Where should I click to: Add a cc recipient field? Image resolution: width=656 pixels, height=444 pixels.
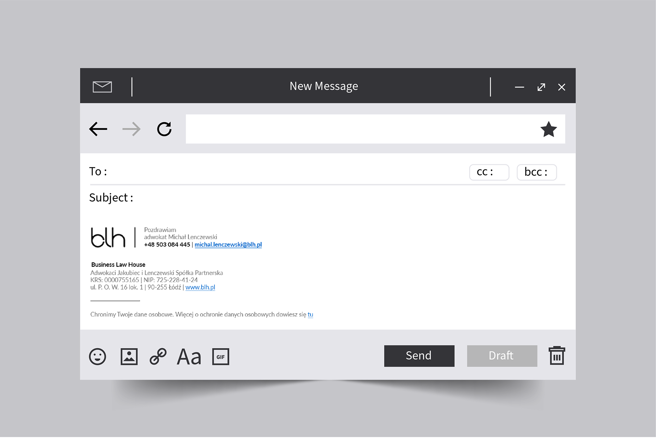(489, 172)
